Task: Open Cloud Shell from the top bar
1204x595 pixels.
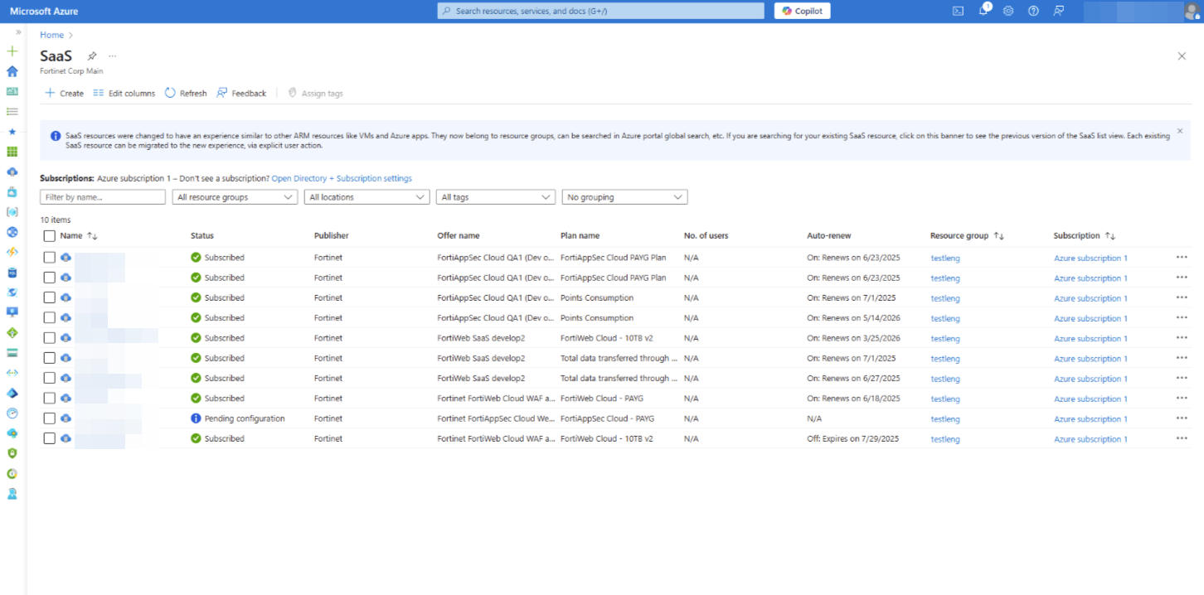Action: pyautogui.click(x=958, y=11)
